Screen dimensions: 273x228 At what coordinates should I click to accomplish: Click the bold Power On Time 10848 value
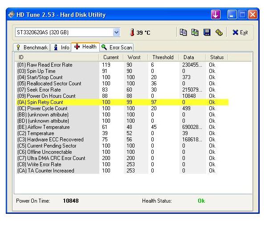click(x=71, y=201)
